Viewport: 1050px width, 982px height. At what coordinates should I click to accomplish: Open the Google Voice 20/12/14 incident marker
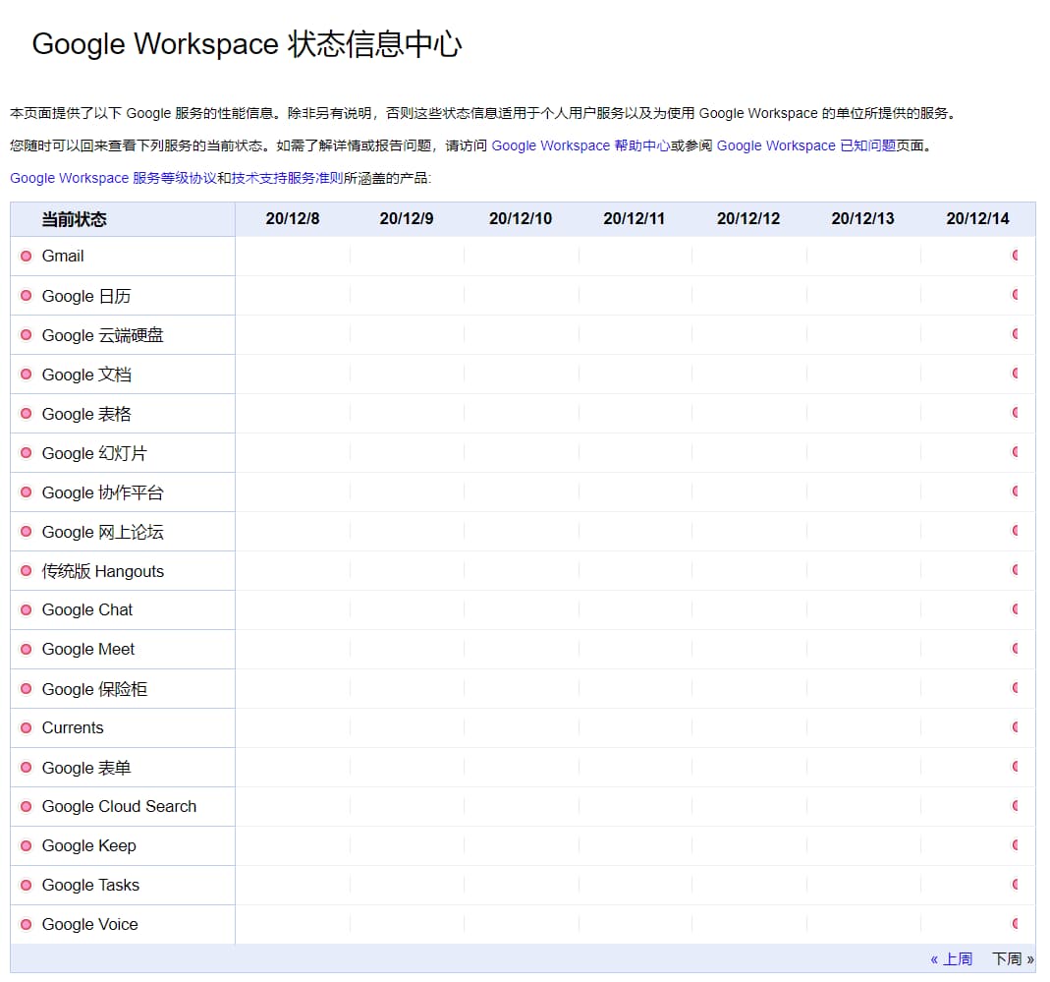pos(1016,923)
